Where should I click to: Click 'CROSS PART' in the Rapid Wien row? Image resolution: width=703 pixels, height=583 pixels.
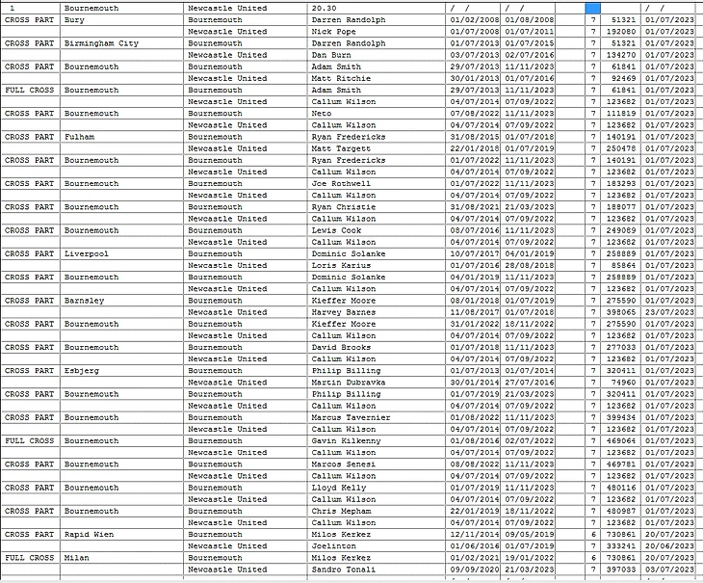tap(30, 534)
